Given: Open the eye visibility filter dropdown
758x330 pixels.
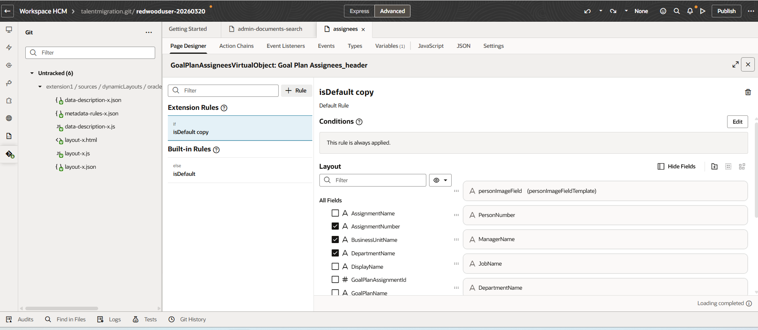Looking at the screenshot, I should tap(440, 180).
